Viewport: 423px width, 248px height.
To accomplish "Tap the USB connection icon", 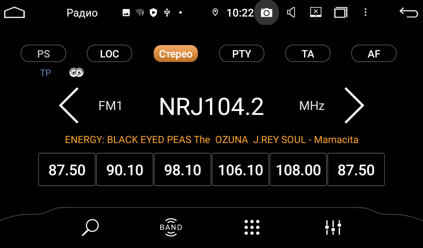I will 167,12.
